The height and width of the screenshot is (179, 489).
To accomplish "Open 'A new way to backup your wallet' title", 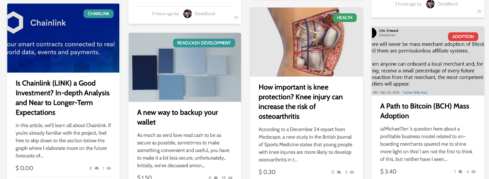I will (178, 117).
